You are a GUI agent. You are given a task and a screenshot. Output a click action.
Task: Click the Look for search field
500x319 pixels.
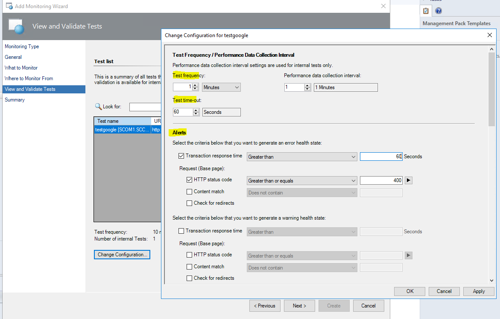coord(145,107)
